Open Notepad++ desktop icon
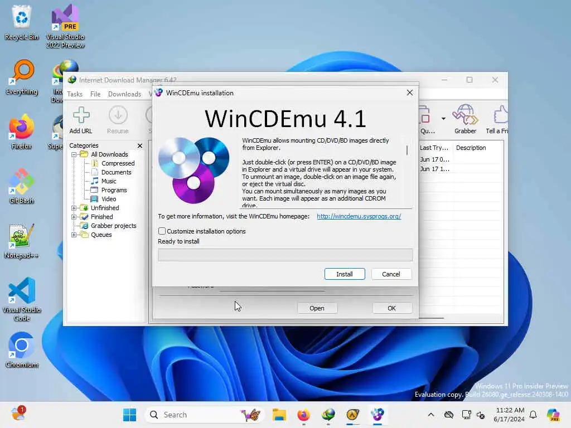The height and width of the screenshot is (428, 571). tap(22, 241)
